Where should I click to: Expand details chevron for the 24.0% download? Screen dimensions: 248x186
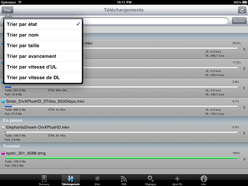(244, 49)
